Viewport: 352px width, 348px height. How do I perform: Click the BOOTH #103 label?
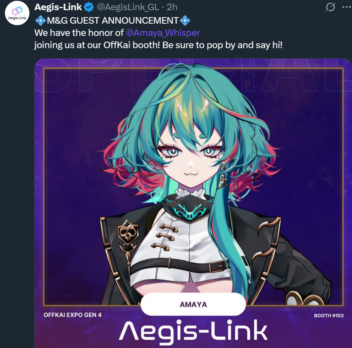tap(329, 315)
